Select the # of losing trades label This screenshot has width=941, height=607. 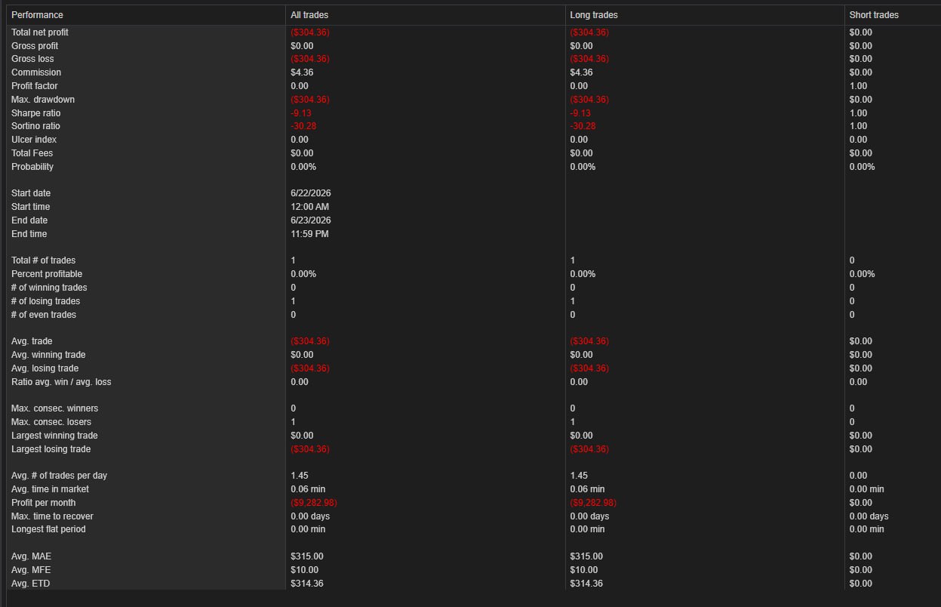pyautogui.click(x=45, y=301)
